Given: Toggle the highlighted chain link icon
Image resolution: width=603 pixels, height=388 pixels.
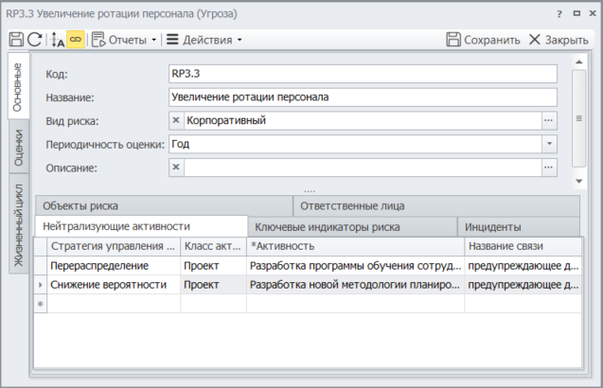Looking at the screenshot, I should pos(75,40).
